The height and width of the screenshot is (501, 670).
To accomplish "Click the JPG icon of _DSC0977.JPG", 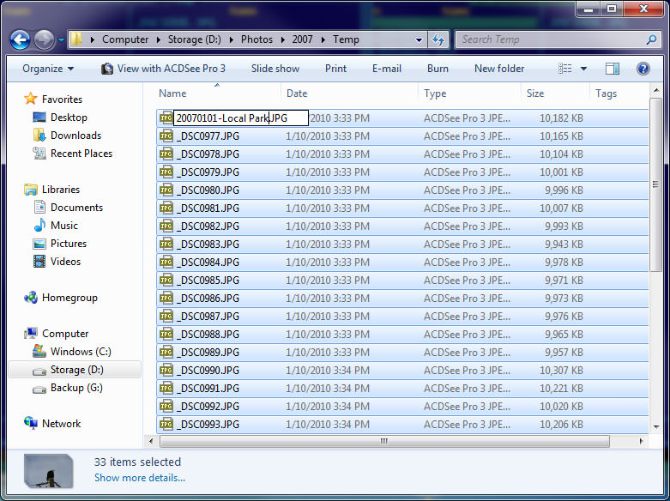I will pos(166,136).
